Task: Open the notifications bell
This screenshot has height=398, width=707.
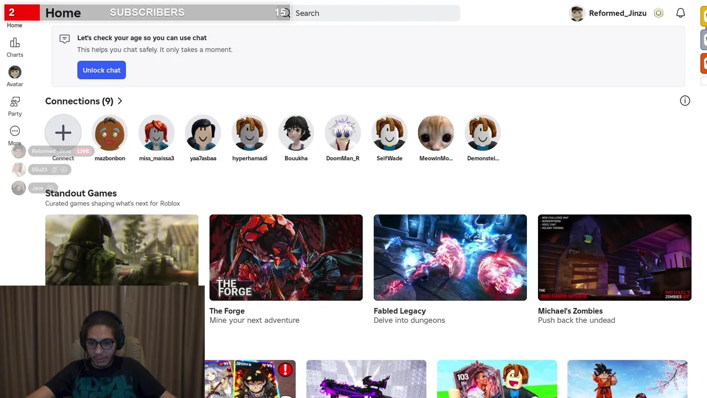Action: tap(680, 13)
